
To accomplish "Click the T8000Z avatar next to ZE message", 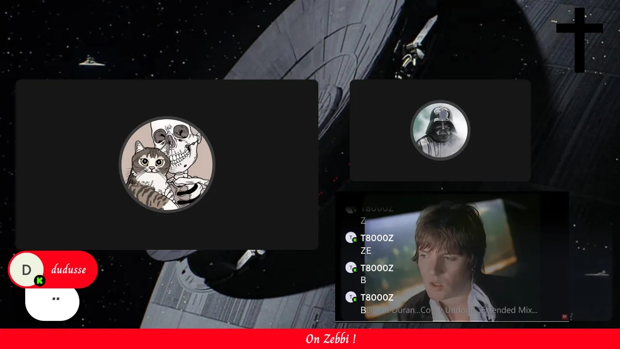I will tap(351, 238).
